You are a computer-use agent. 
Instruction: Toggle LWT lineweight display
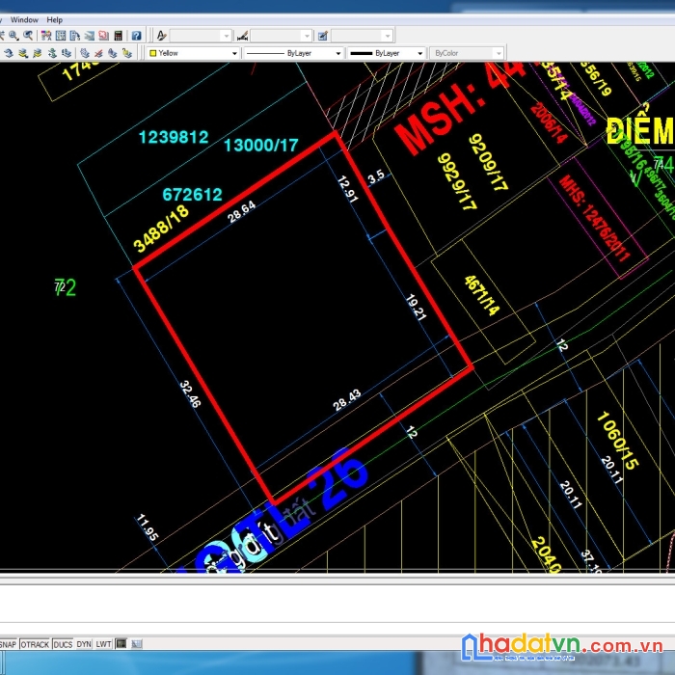pyautogui.click(x=103, y=643)
